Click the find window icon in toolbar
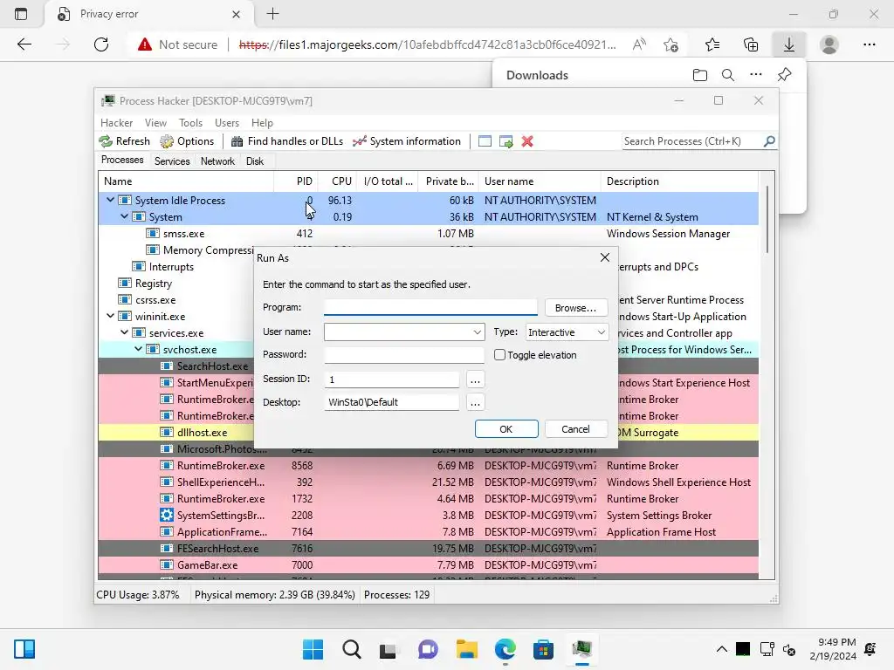 pyautogui.click(x=485, y=141)
